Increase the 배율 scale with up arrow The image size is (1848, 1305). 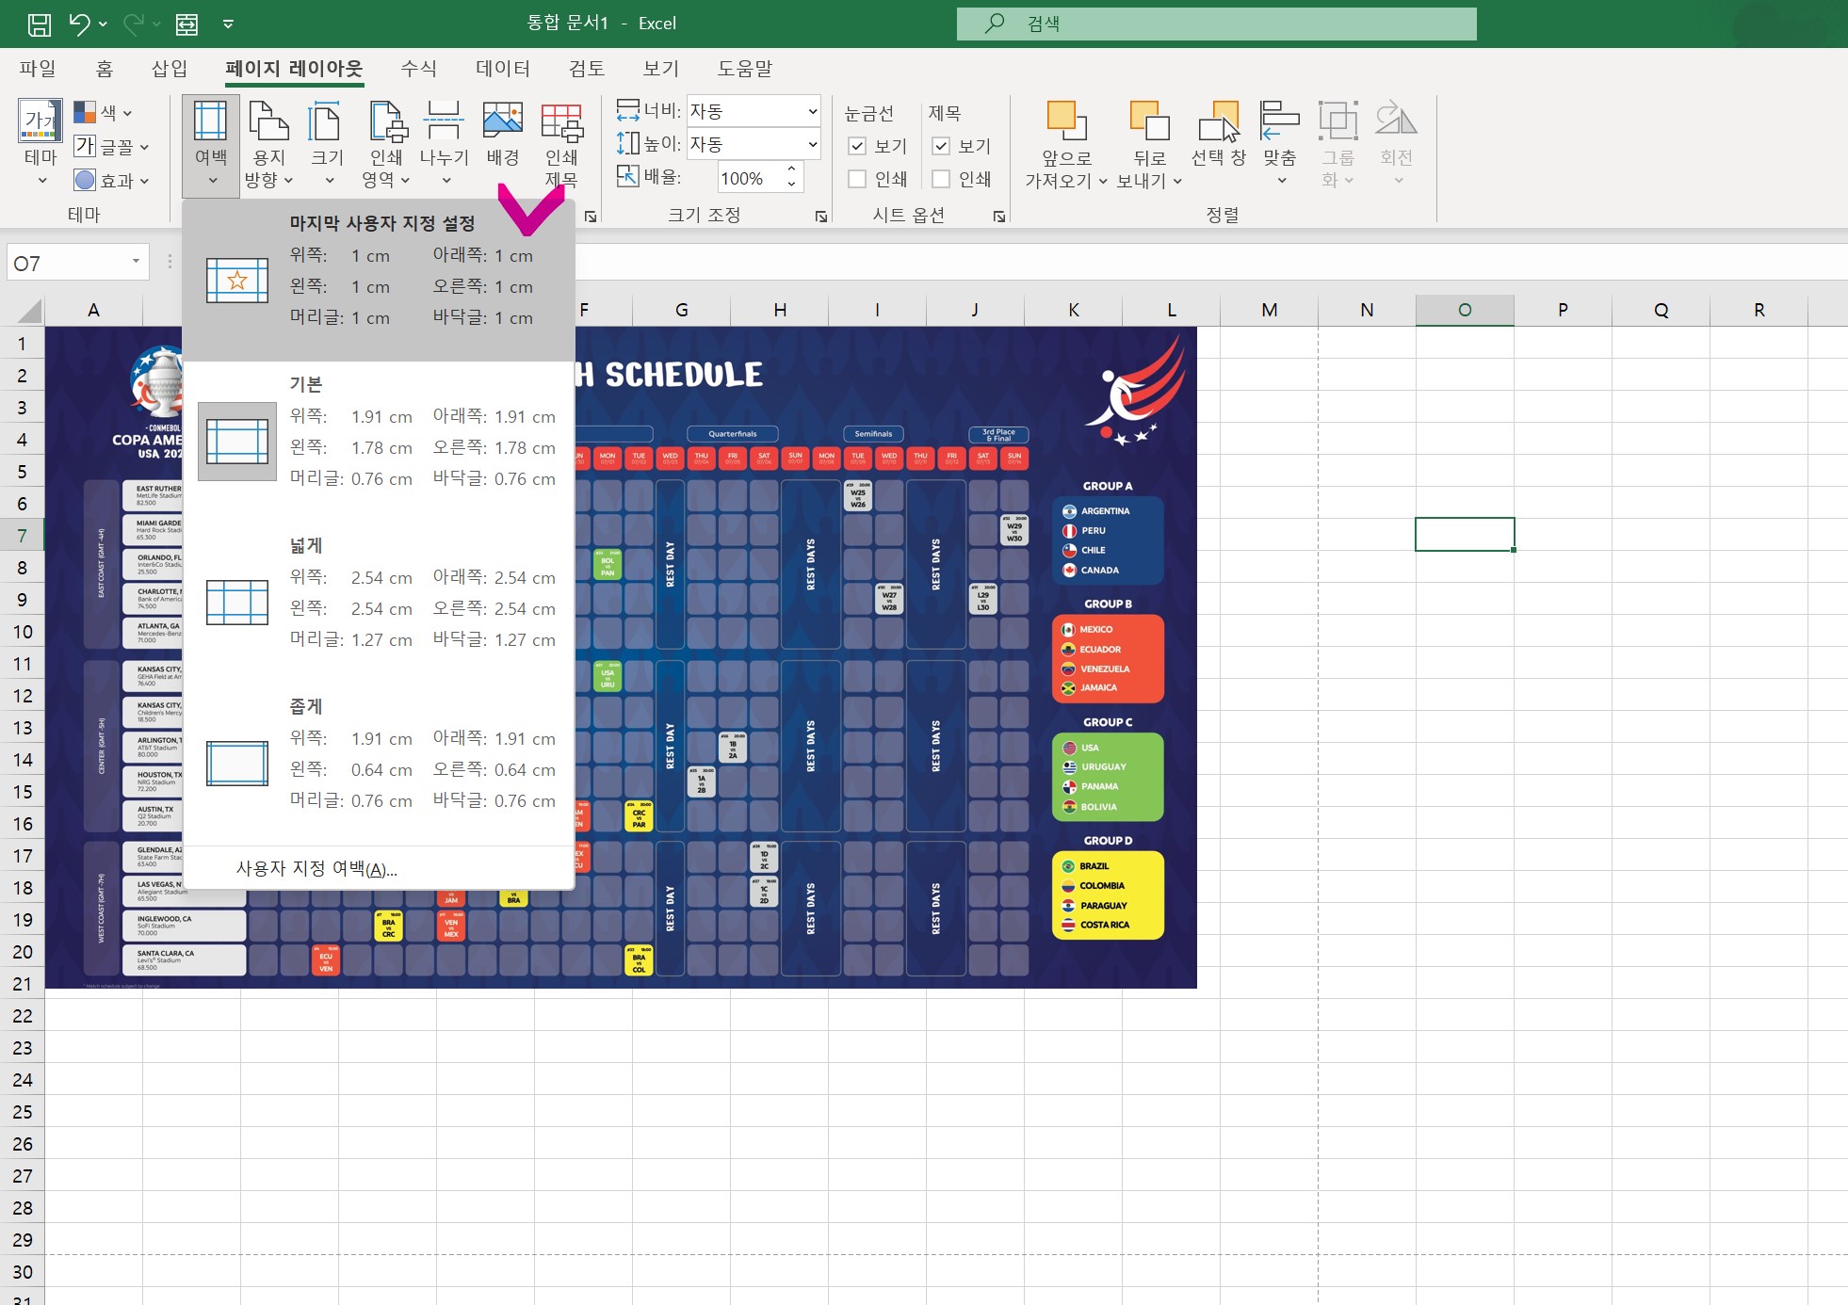(792, 170)
